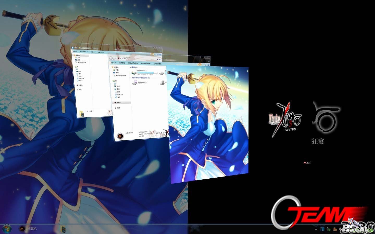Toggle the preview pane in the folder window
The height and width of the screenshot is (234, 375).
pos(157,55)
